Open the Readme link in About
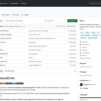The image size is (101, 101). tap(85, 42)
